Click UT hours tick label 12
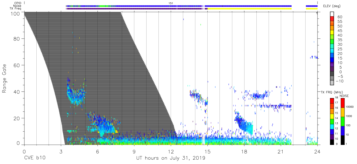 171,152
